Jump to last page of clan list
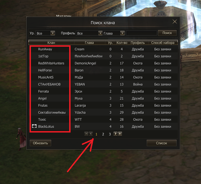Image resolution: width=201 pixels, height=184 pixels. coord(120,134)
